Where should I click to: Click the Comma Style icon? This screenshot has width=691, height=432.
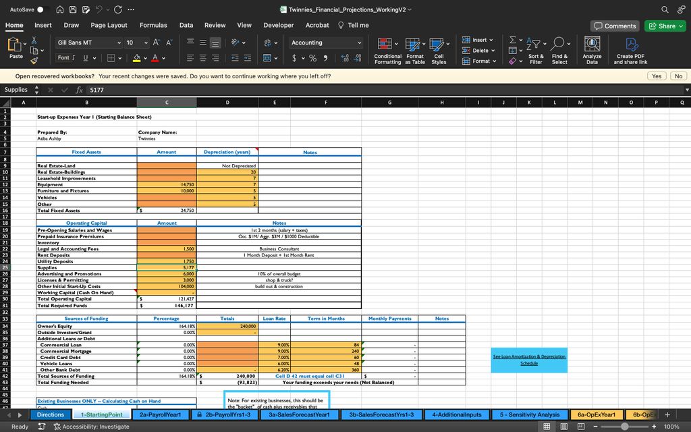pos(326,58)
